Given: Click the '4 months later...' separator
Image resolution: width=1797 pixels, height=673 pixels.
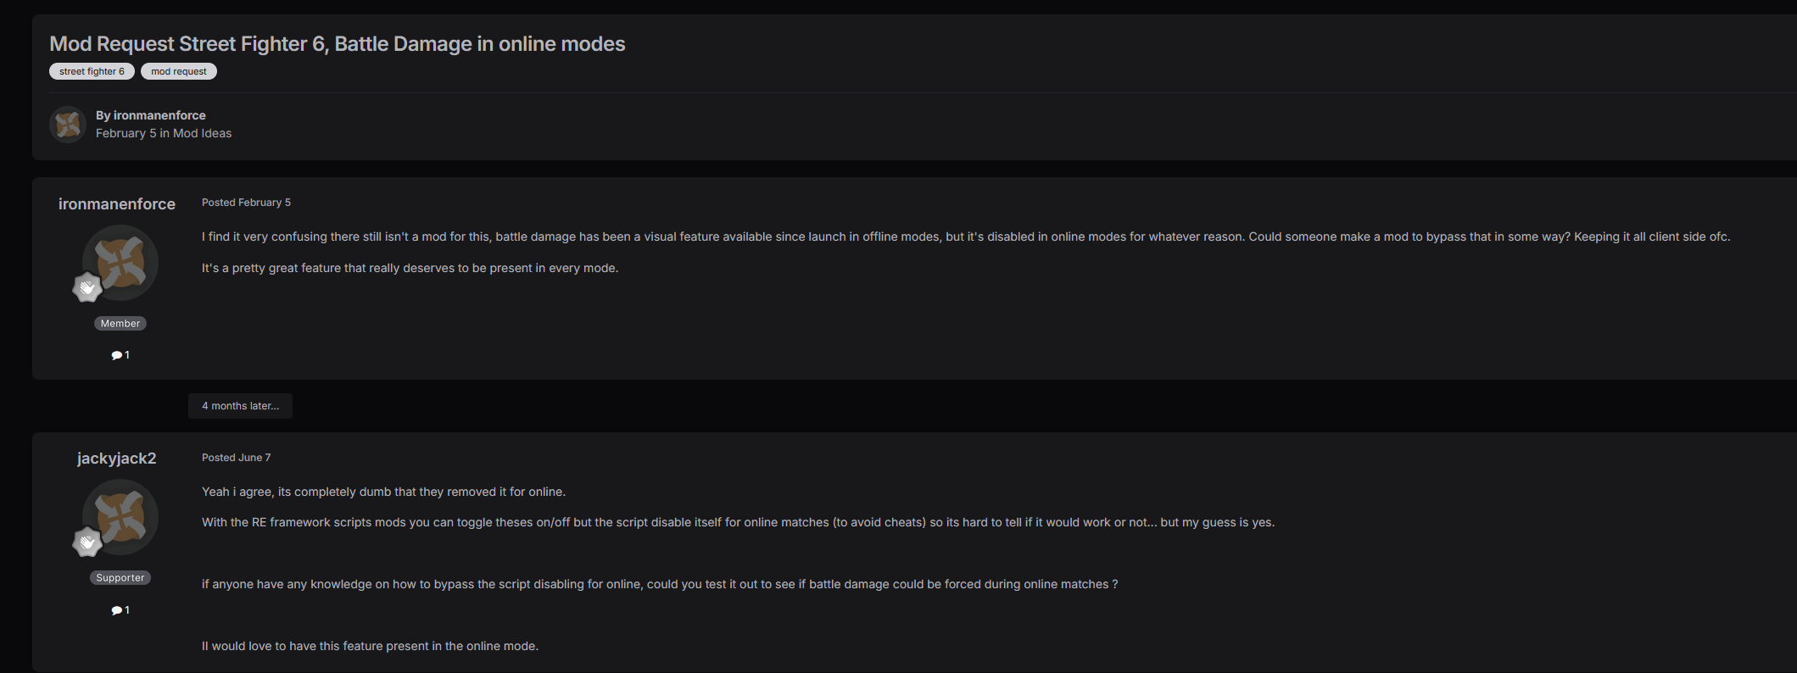Looking at the screenshot, I should pos(240,406).
